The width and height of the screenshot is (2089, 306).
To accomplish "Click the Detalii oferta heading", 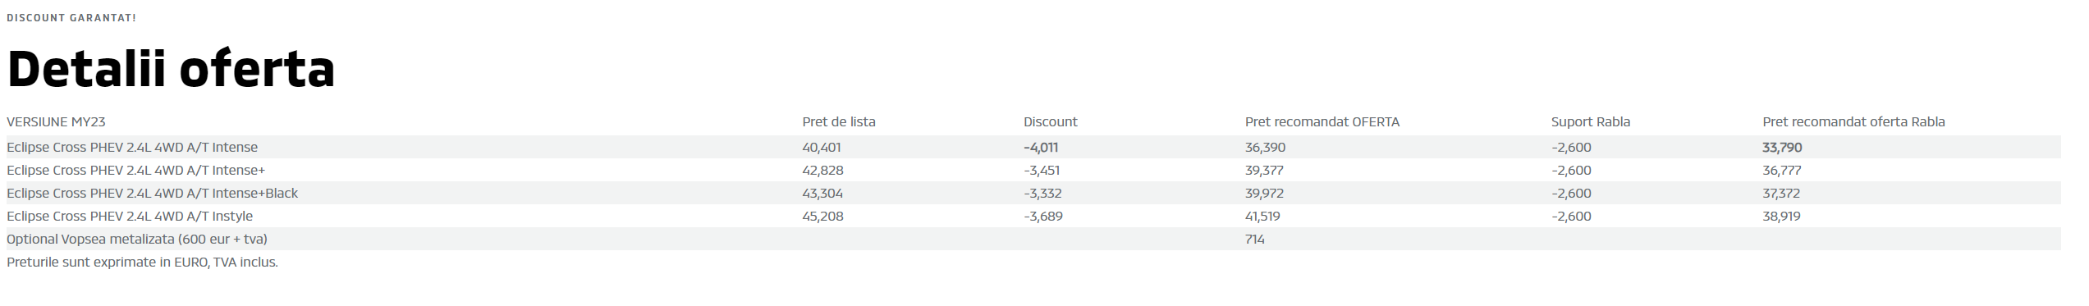I will click(171, 69).
